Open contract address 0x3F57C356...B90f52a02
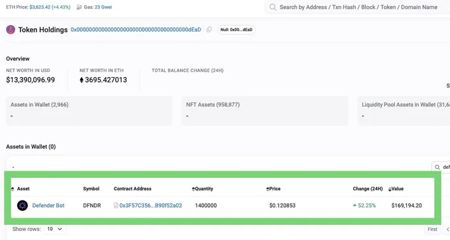Viewport: 450px width, 240px height. click(x=151, y=206)
